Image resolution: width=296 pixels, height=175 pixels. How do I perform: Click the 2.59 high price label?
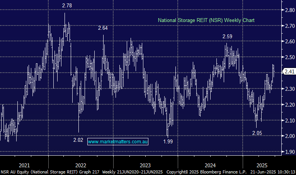coord(227,36)
